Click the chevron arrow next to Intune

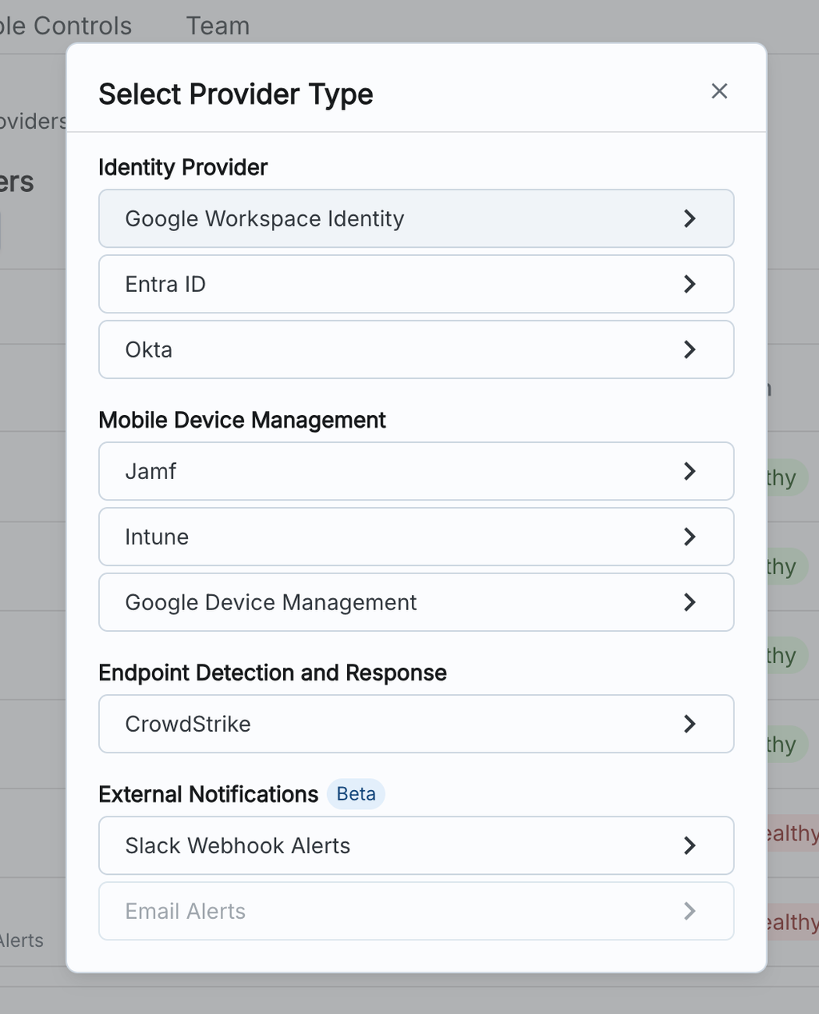(x=689, y=537)
